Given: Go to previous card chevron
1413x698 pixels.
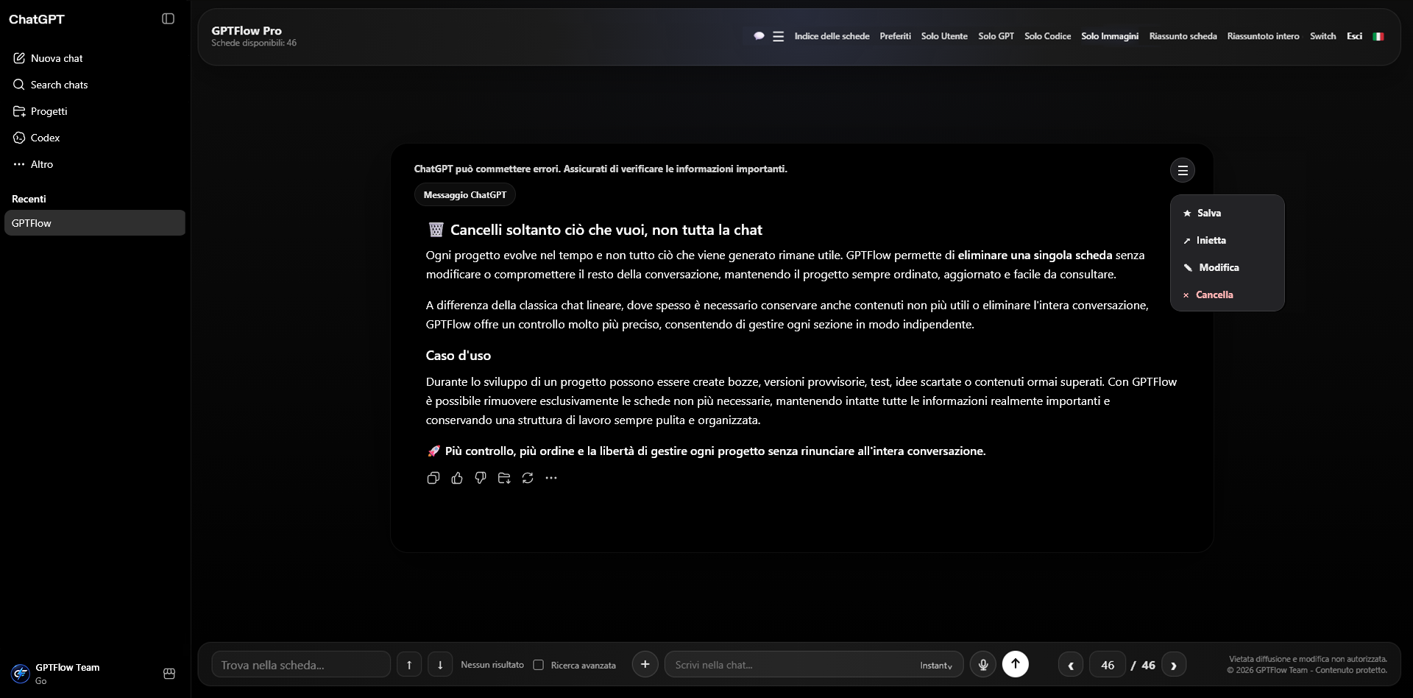Looking at the screenshot, I should pos(1071,665).
